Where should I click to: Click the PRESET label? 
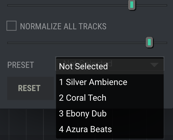tap(21, 65)
